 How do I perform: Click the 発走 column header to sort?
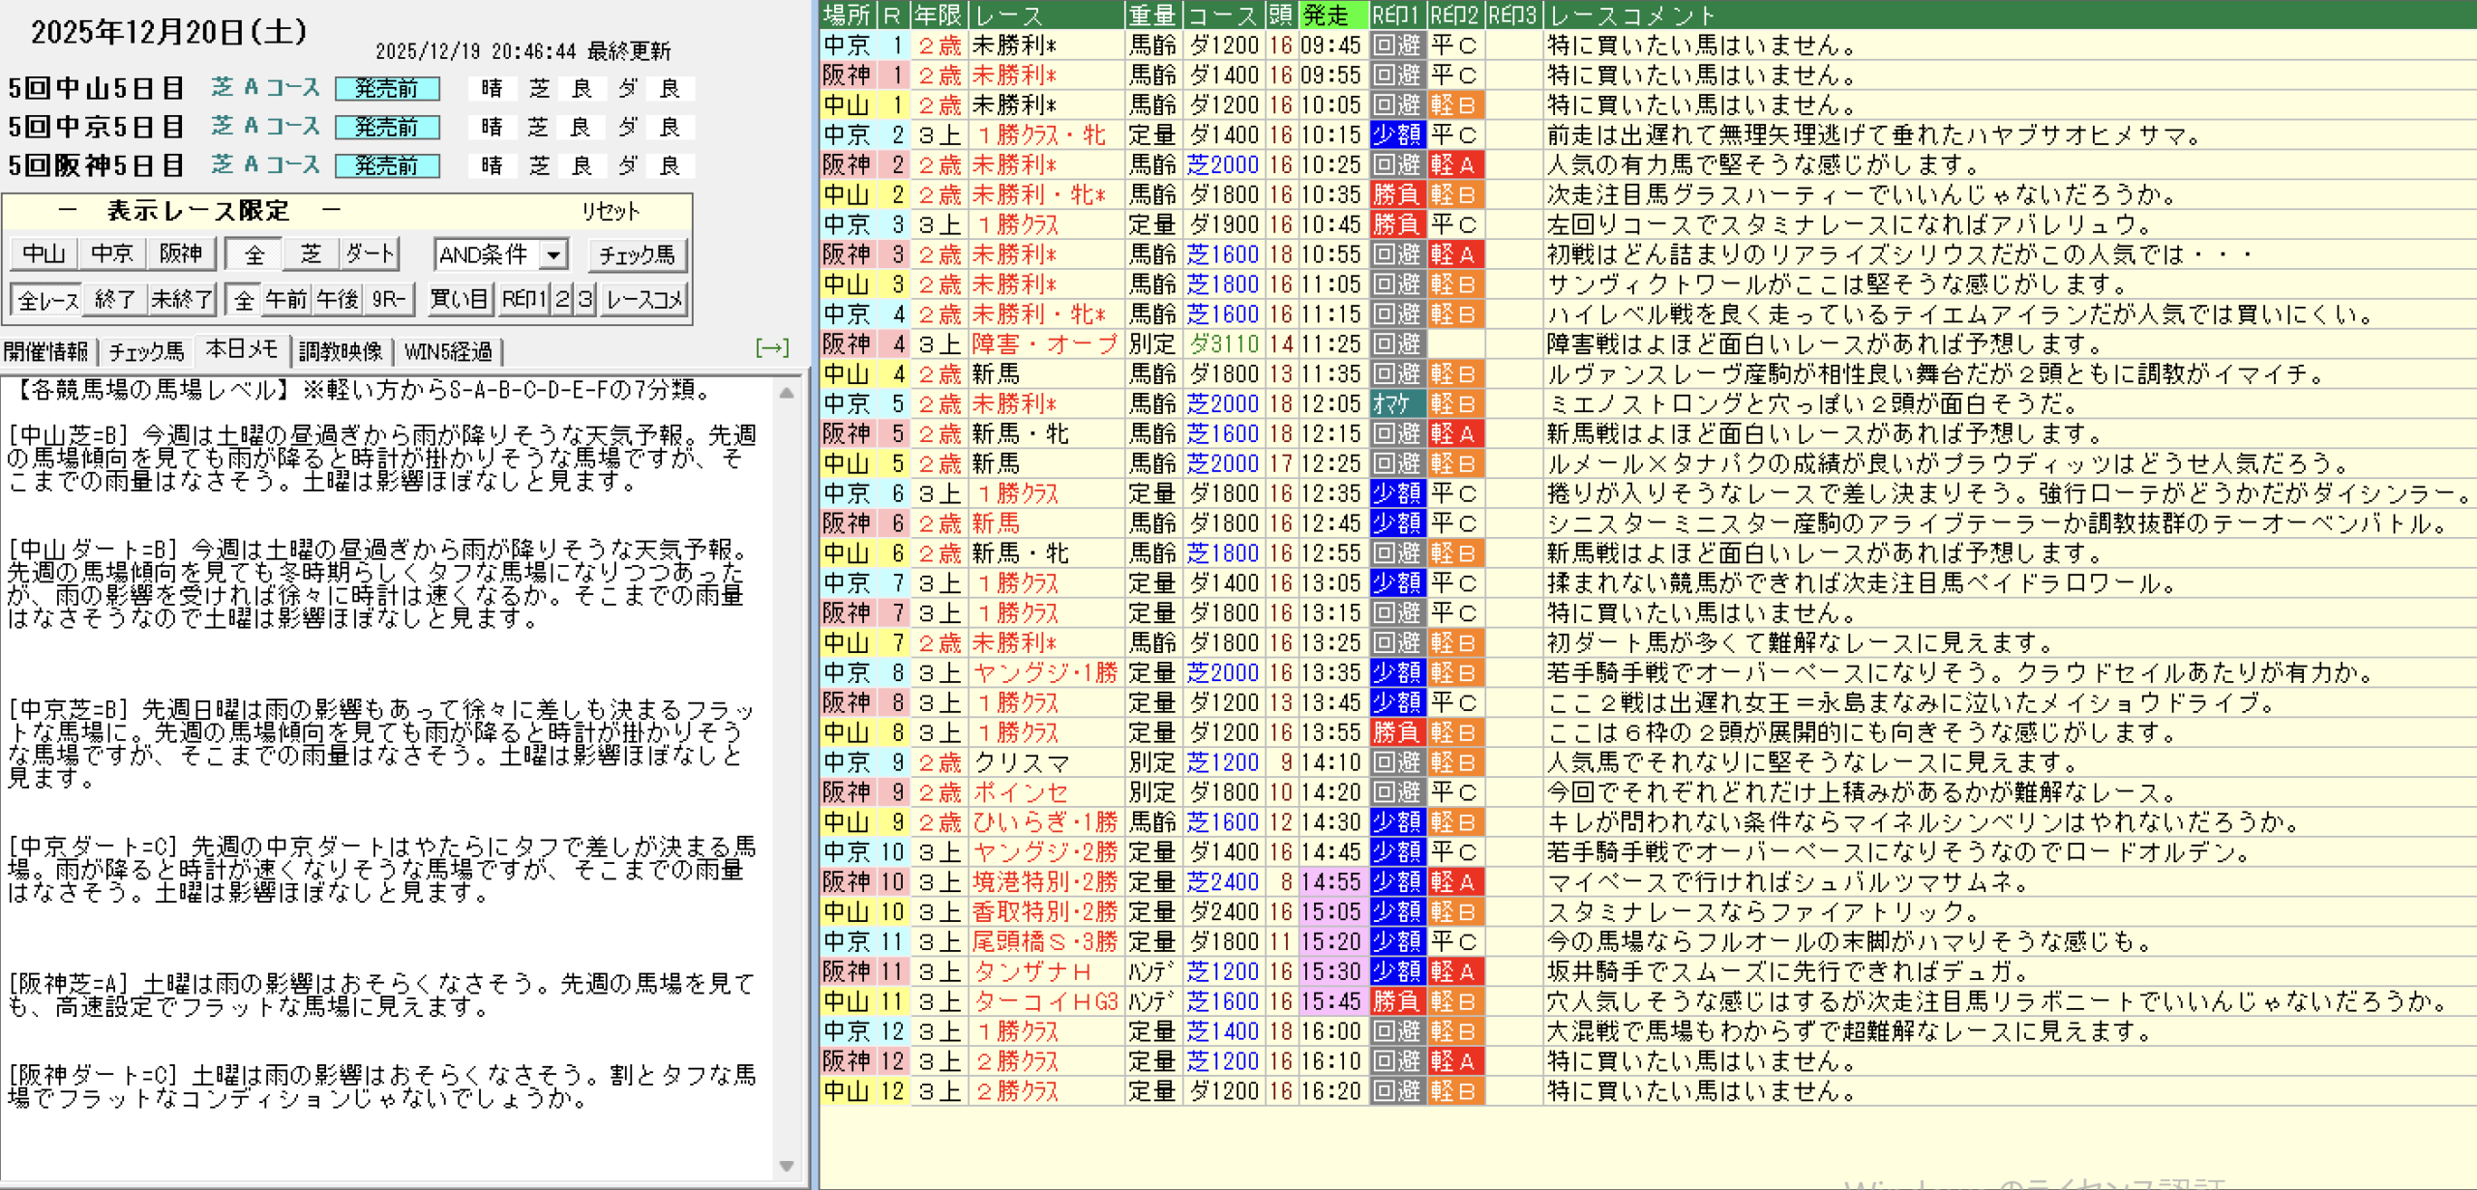1331,15
